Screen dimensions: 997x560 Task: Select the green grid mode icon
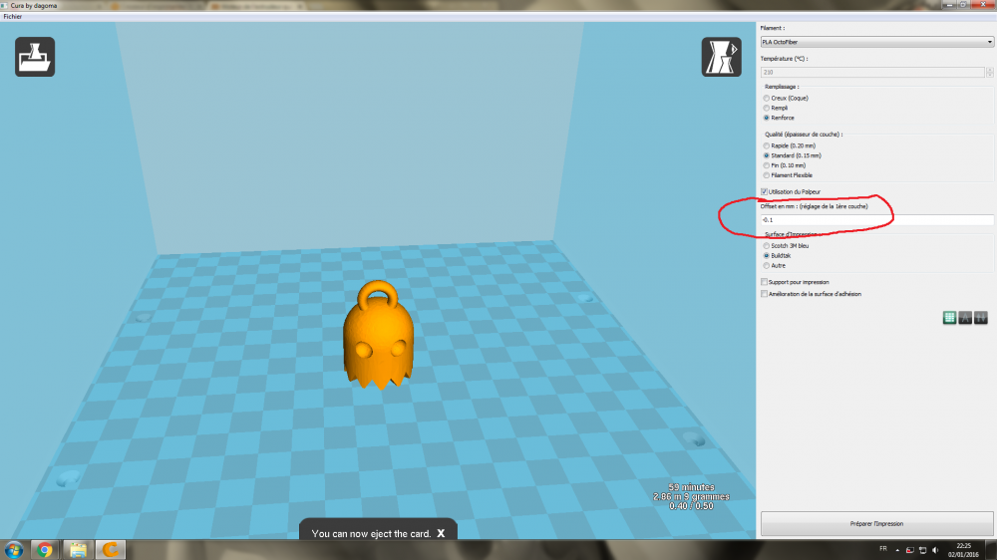(949, 318)
